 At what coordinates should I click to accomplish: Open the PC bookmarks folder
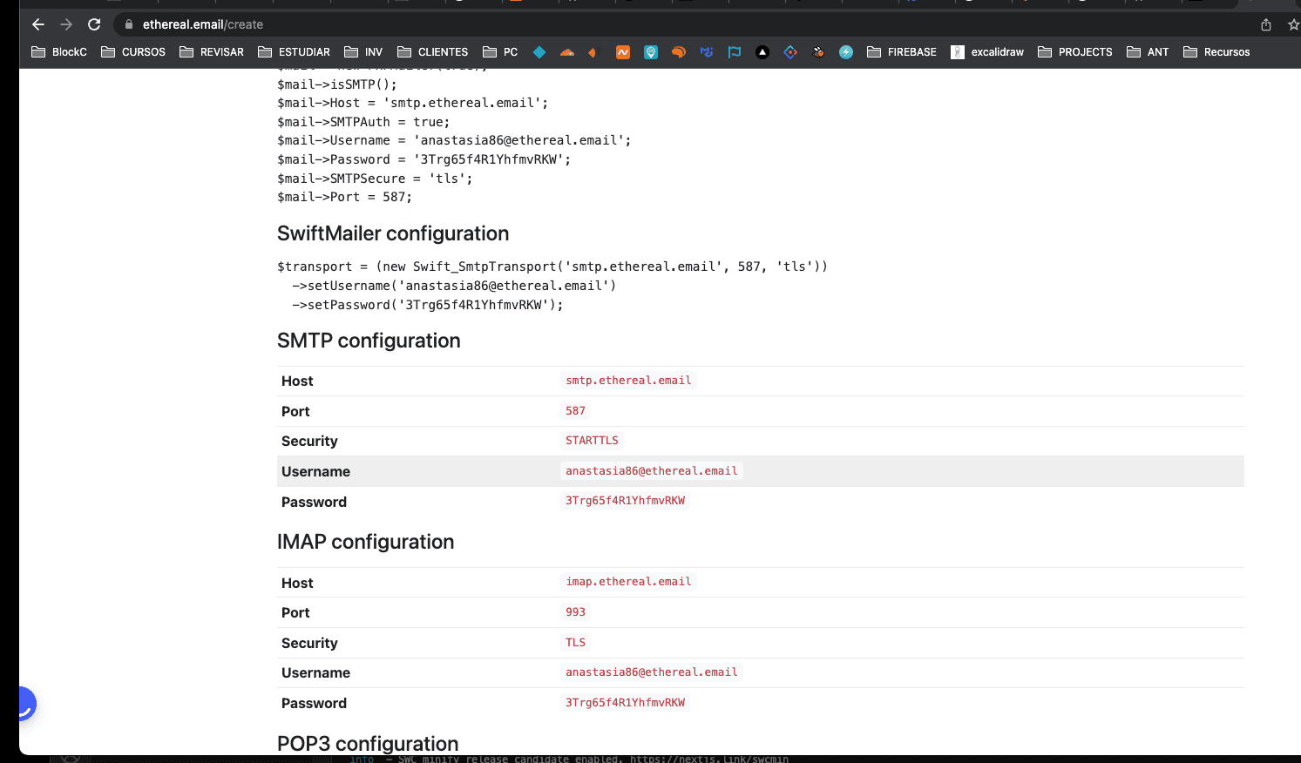click(x=500, y=52)
